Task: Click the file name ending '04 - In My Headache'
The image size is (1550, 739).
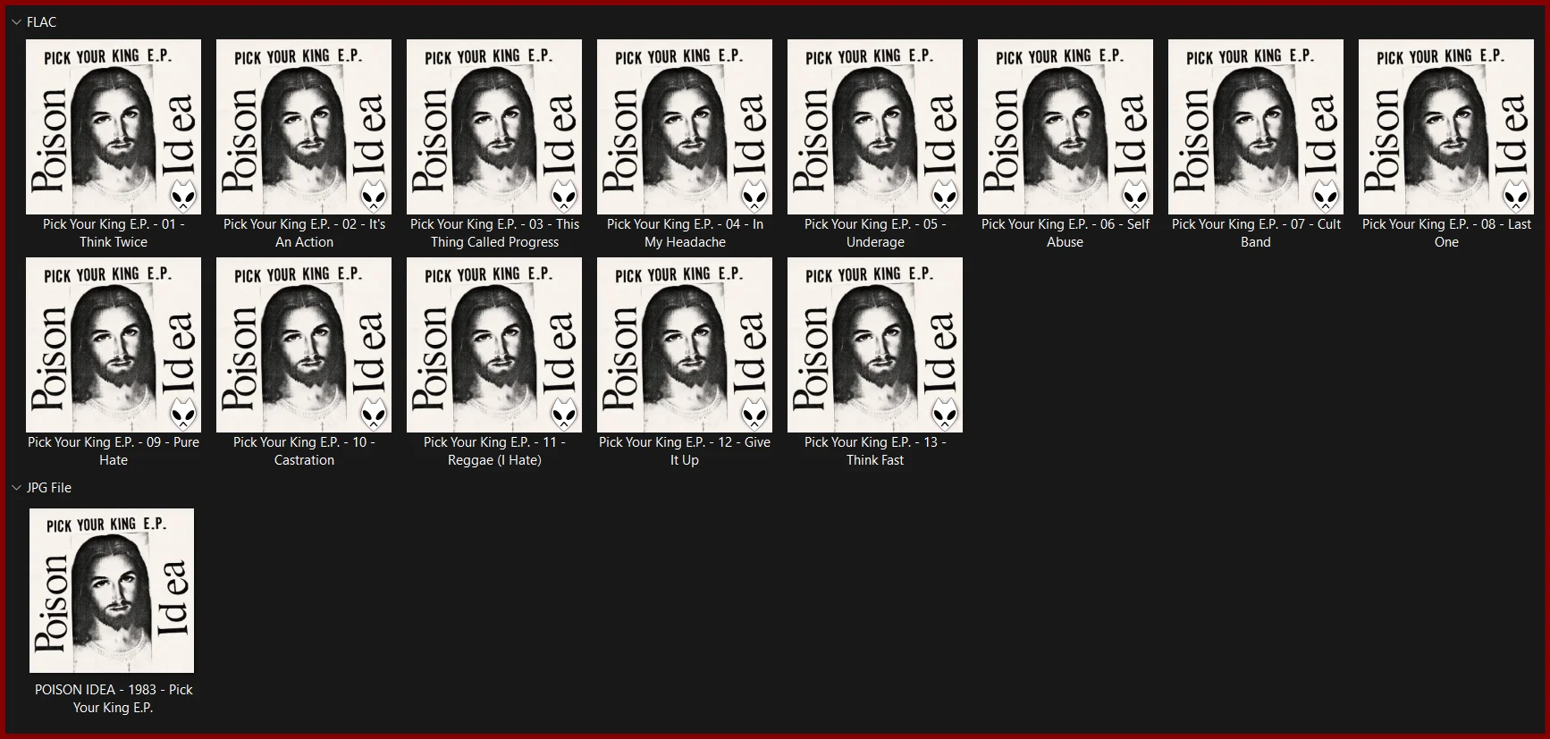Action: 685,233
